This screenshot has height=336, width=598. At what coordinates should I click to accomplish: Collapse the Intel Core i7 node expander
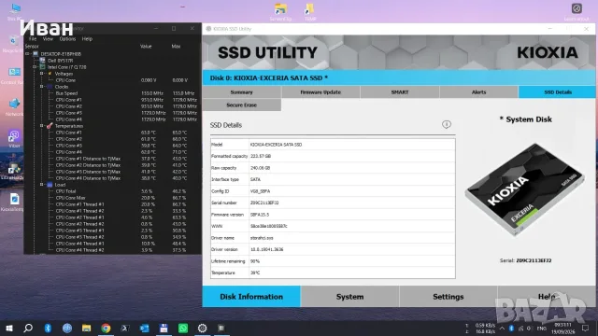click(35, 67)
